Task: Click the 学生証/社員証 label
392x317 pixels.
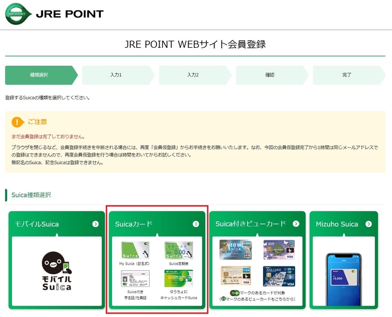Action: click(135, 298)
